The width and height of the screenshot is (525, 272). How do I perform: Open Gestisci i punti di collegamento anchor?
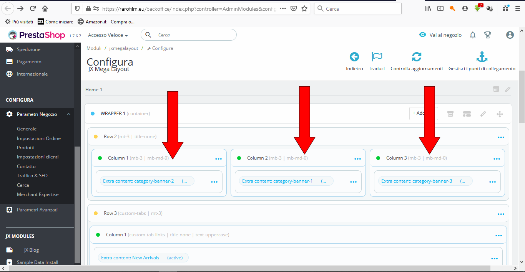point(482,57)
